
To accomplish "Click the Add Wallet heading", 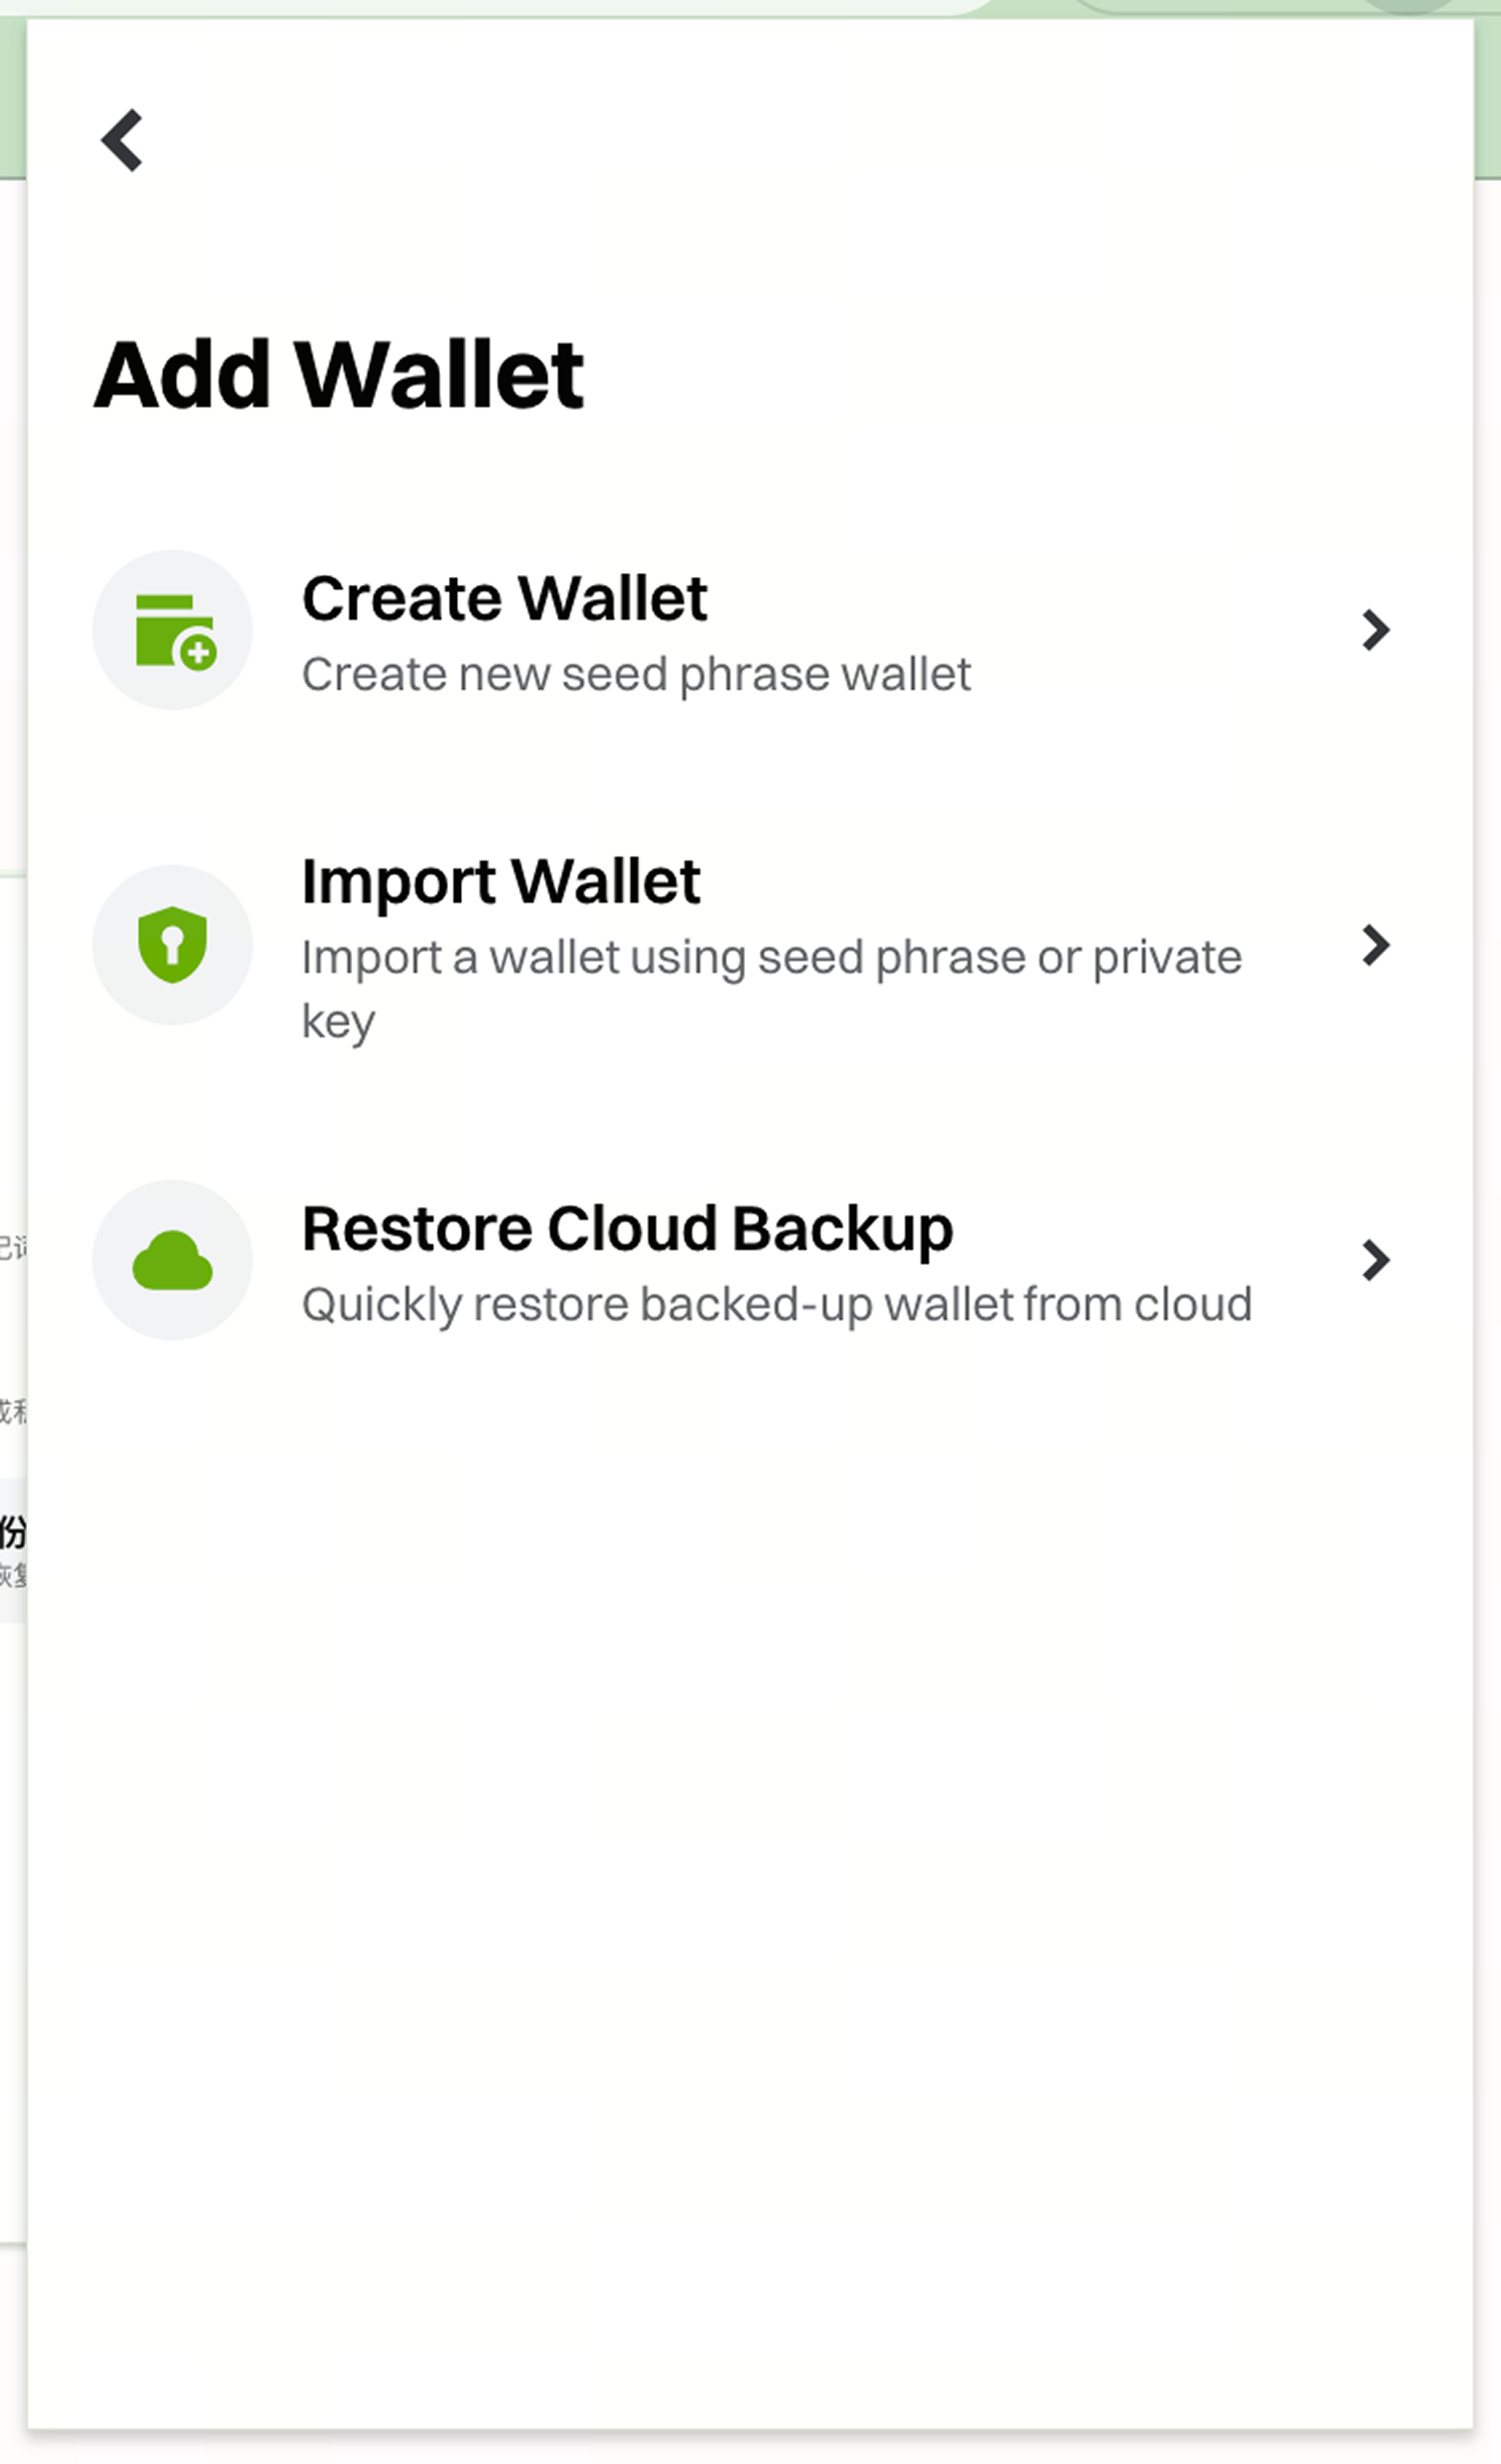I will pos(338,375).
